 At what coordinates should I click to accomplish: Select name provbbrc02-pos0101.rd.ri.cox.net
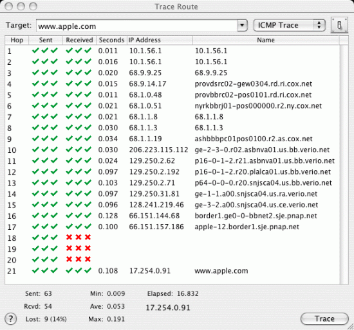click(253, 95)
